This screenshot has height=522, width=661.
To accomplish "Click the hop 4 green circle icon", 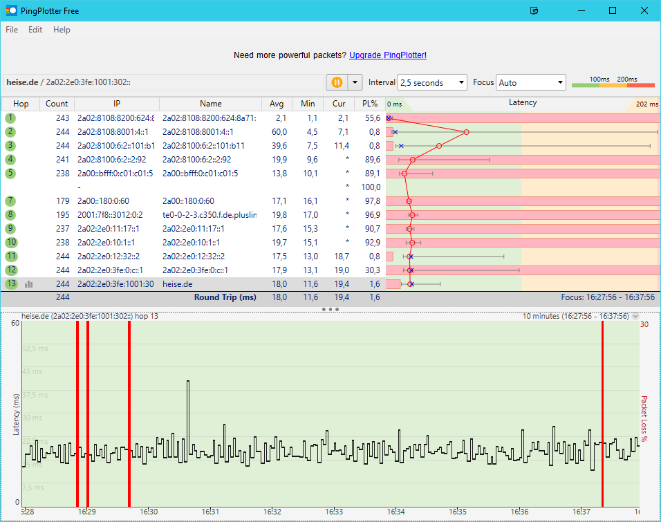I will (x=10, y=160).
